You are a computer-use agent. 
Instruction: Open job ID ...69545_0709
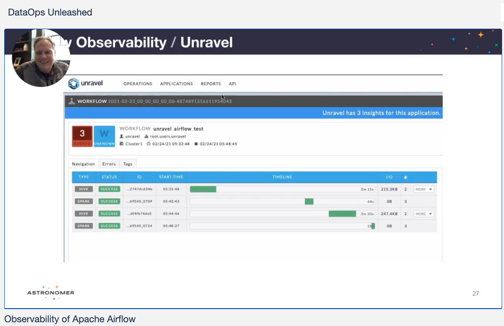[139, 201]
